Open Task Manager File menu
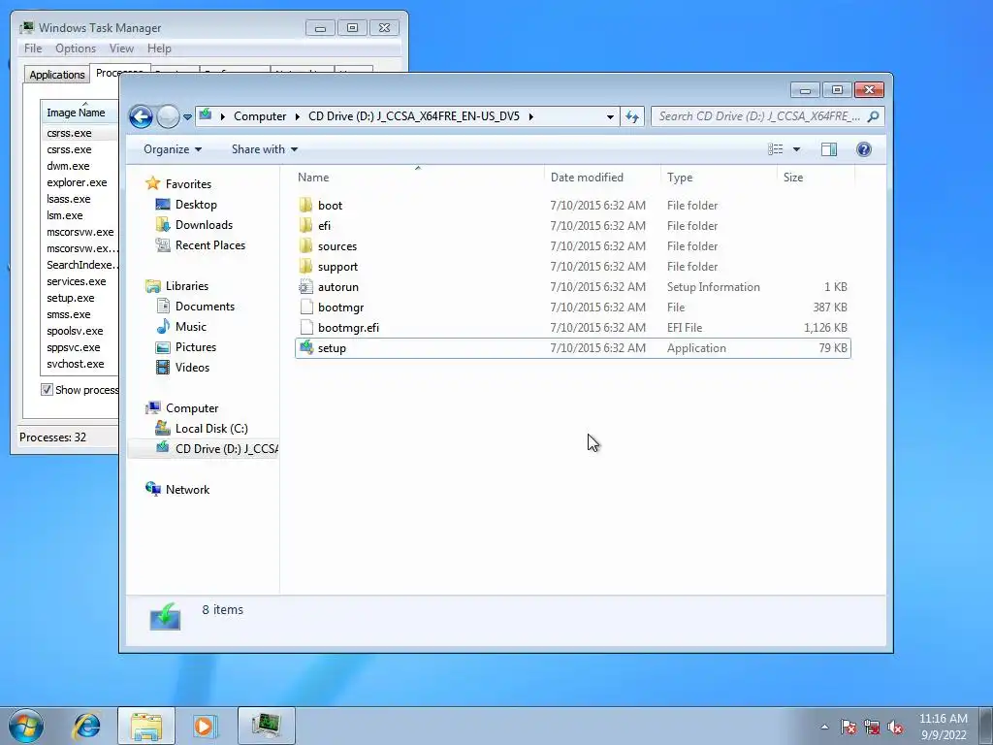 tap(33, 49)
